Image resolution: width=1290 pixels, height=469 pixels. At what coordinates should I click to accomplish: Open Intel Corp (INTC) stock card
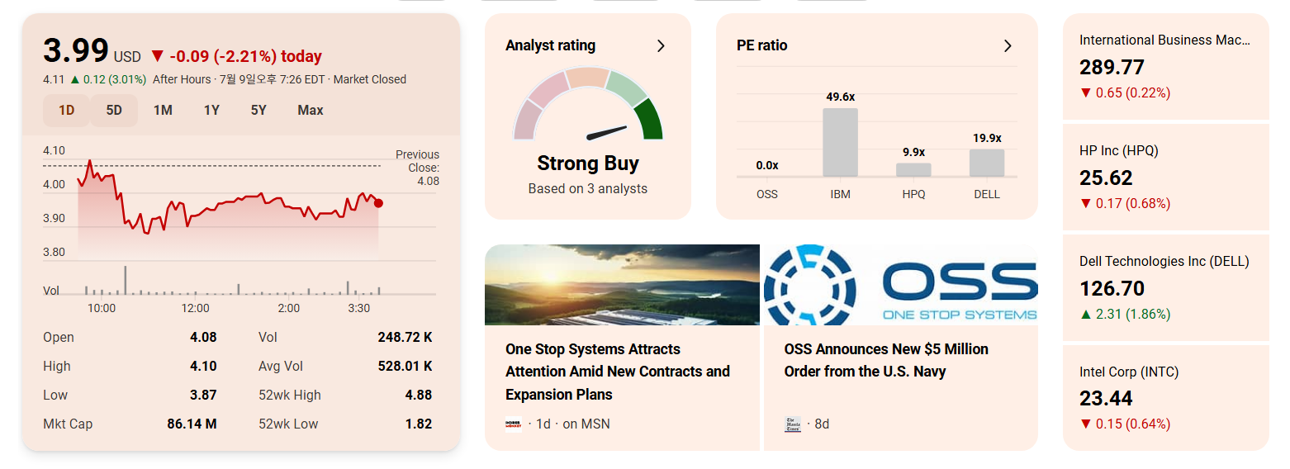(1165, 398)
